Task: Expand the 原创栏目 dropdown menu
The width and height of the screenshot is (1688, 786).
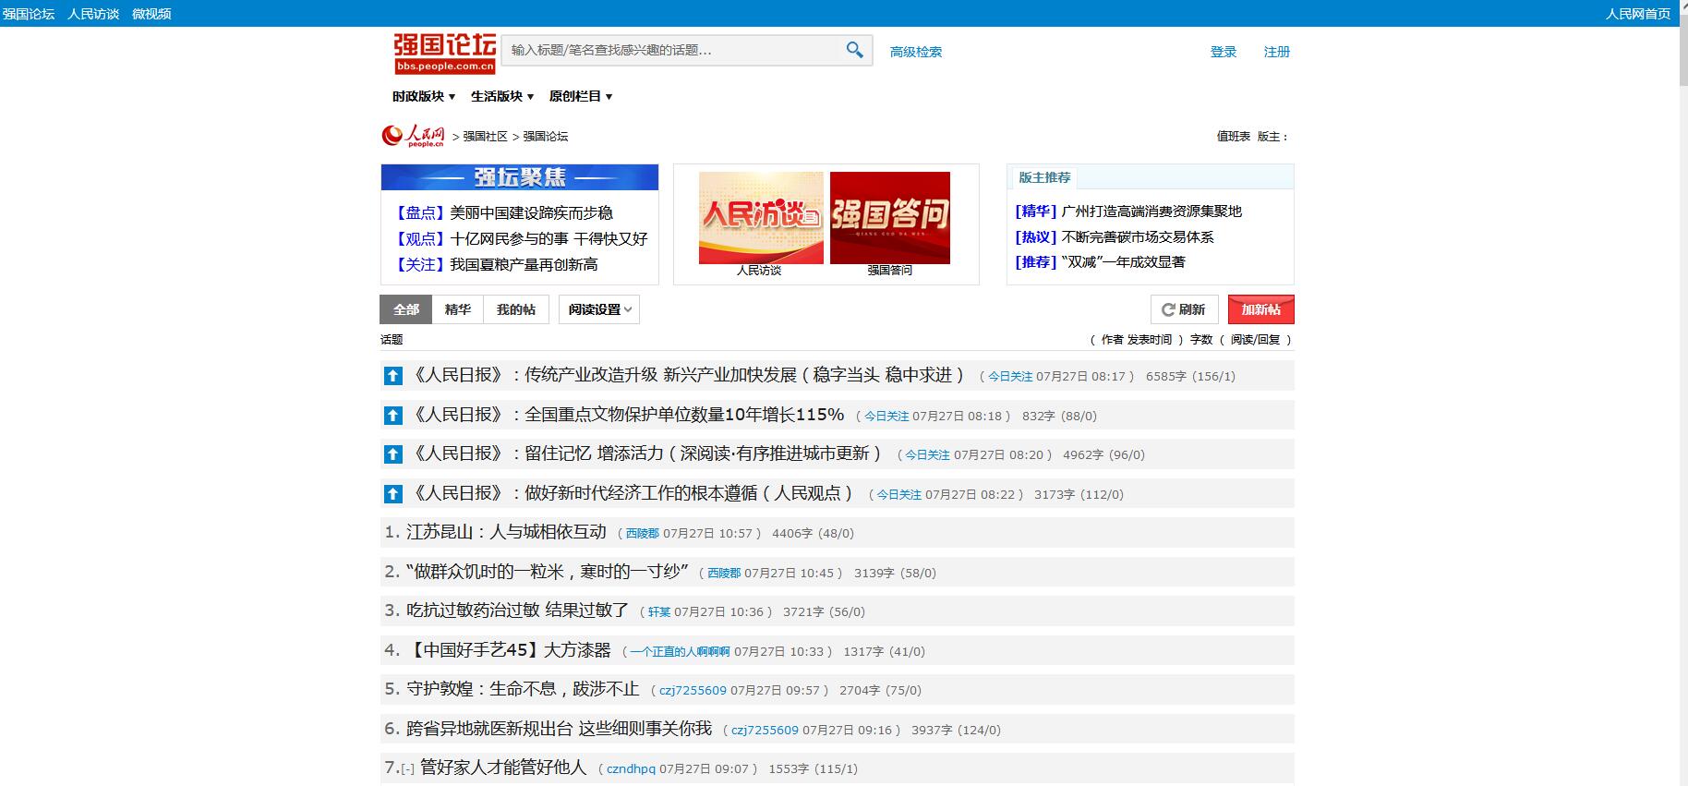Action: 581,96
